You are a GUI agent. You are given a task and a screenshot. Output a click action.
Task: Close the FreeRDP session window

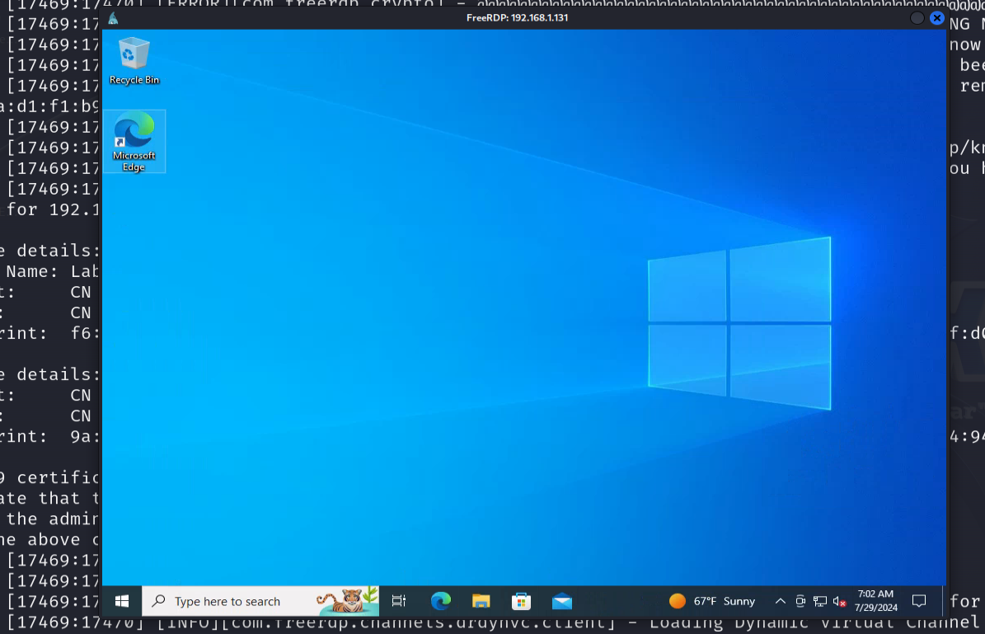coord(936,17)
